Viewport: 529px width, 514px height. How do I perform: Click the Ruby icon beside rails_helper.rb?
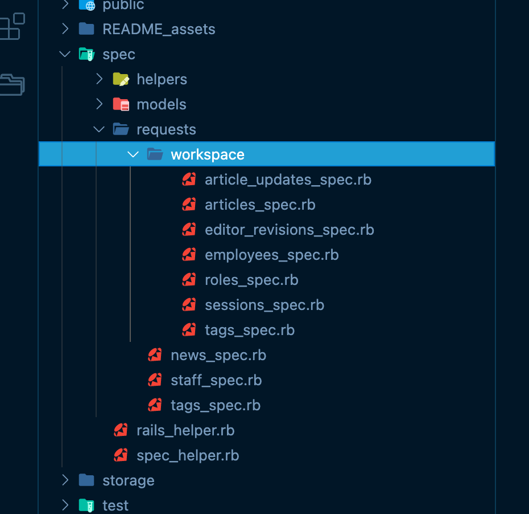(x=121, y=430)
